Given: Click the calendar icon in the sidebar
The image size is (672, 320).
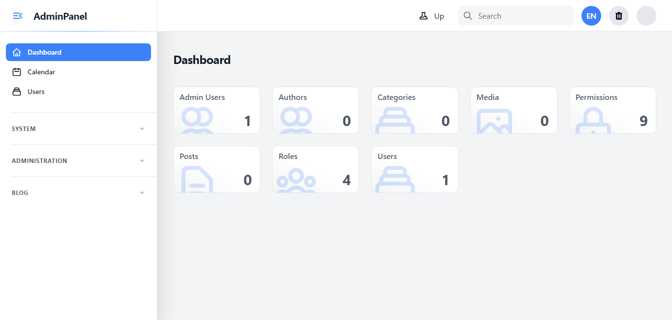Looking at the screenshot, I should pos(17,72).
